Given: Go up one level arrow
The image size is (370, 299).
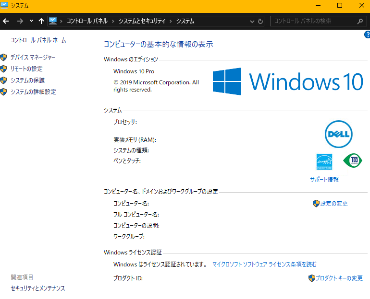Looking at the screenshot, I should tap(41, 21).
